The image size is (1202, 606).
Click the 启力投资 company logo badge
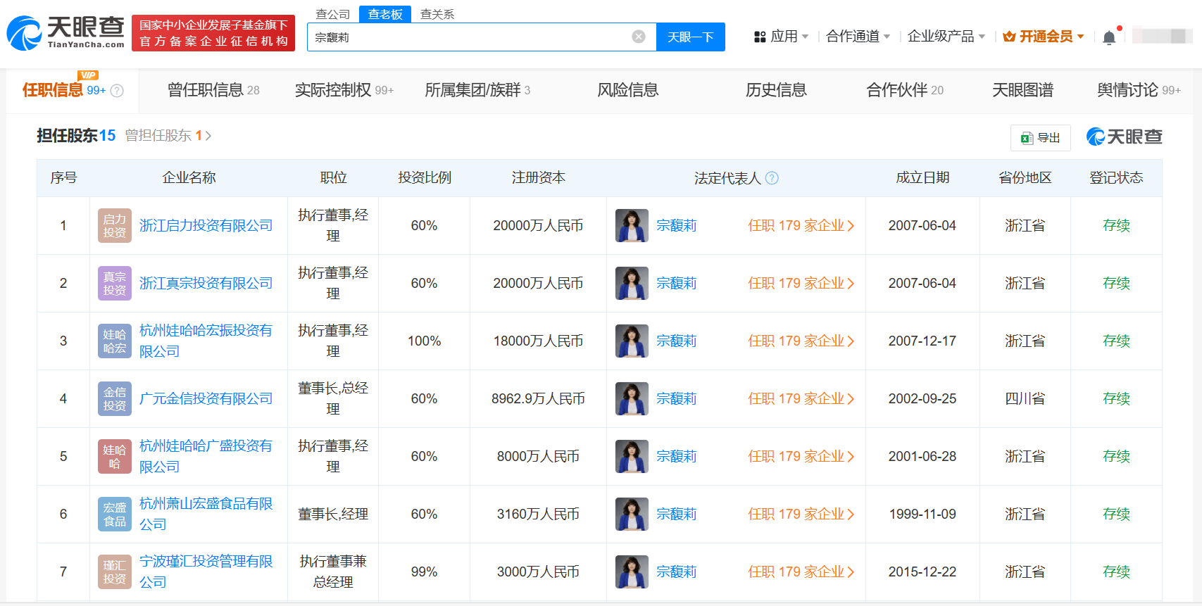click(x=115, y=226)
